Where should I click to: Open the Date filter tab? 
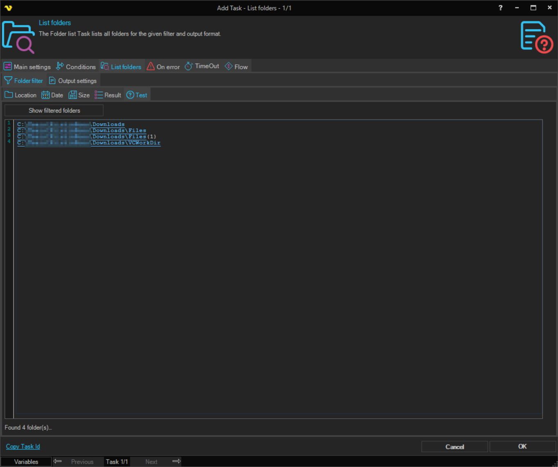[x=52, y=95]
